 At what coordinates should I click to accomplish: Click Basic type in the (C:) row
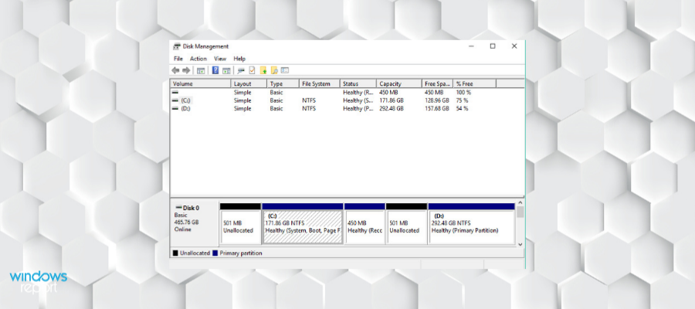pos(276,100)
